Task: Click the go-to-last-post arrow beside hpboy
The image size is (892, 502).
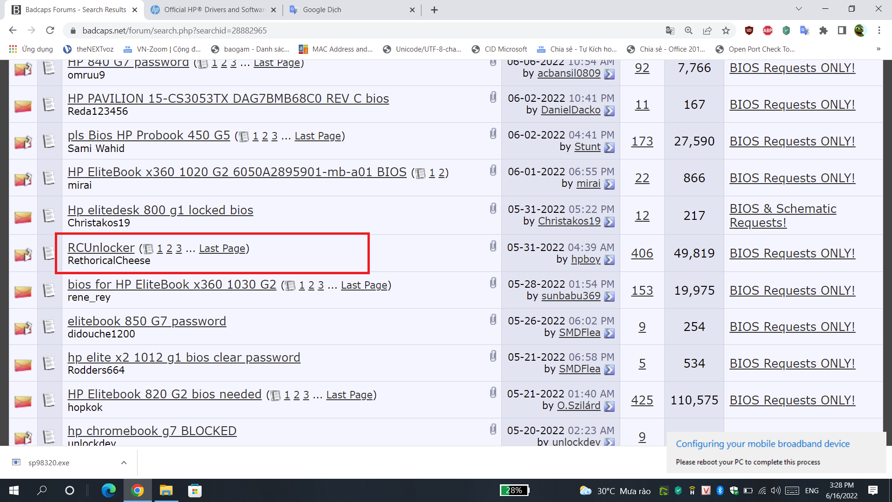Action: 610,260
